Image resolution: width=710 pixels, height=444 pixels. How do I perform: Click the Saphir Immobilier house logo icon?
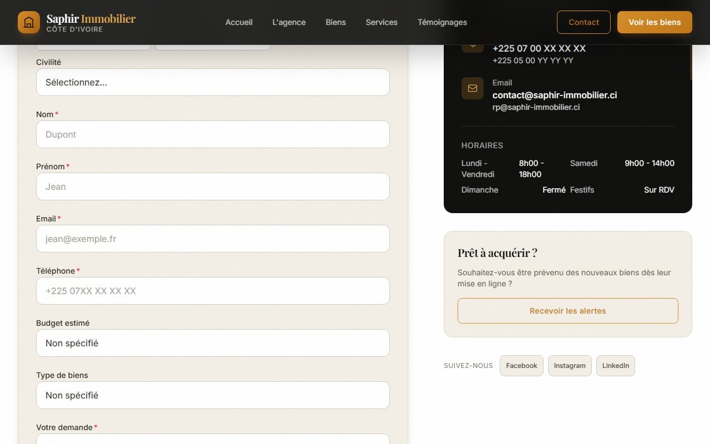pyautogui.click(x=29, y=22)
